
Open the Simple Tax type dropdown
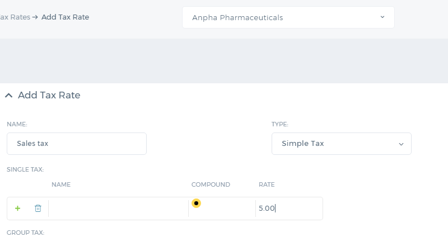tap(342, 144)
